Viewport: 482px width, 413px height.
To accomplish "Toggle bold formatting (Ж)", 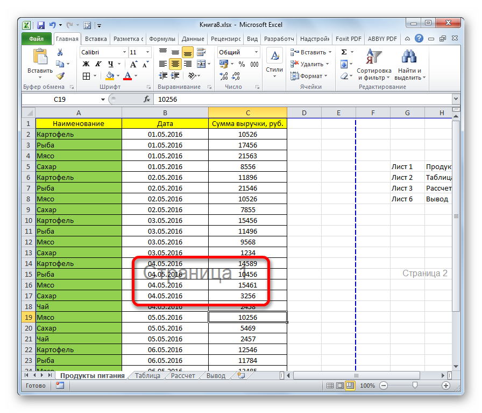I will (x=86, y=64).
